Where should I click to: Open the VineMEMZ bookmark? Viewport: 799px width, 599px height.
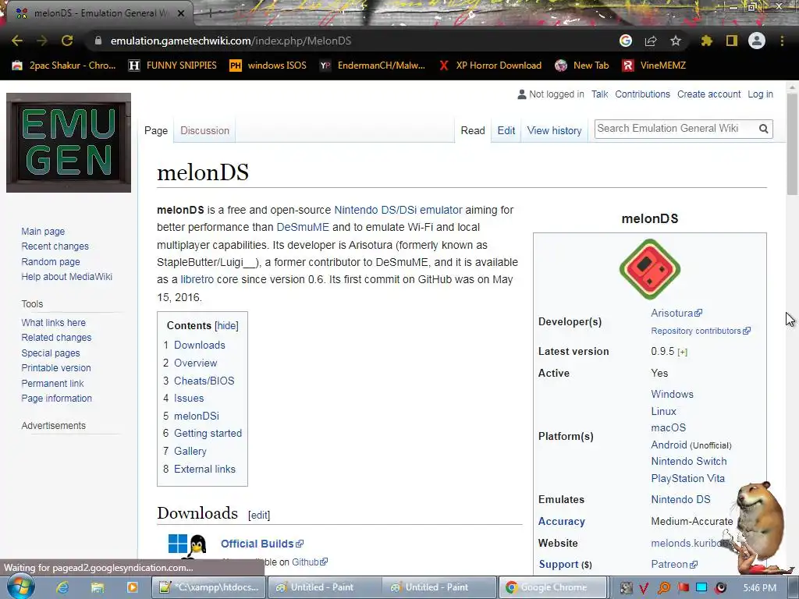(654, 66)
